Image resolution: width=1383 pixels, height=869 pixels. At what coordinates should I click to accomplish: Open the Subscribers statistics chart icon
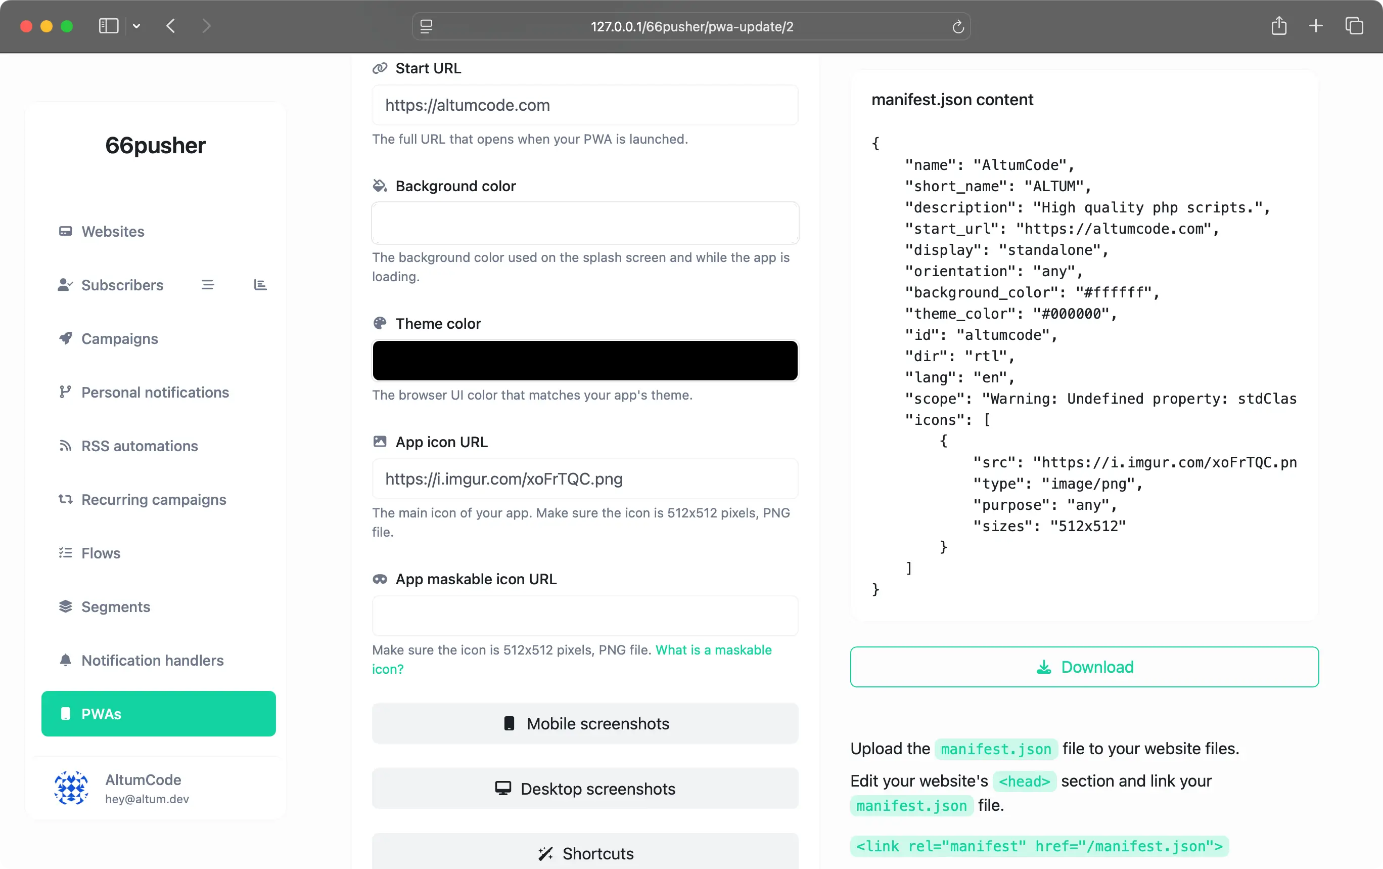pos(260,285)
